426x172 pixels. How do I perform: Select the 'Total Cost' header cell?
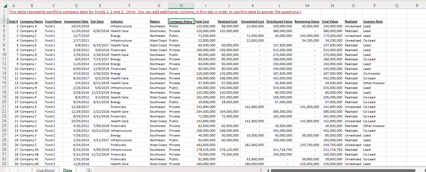(205, 21)
